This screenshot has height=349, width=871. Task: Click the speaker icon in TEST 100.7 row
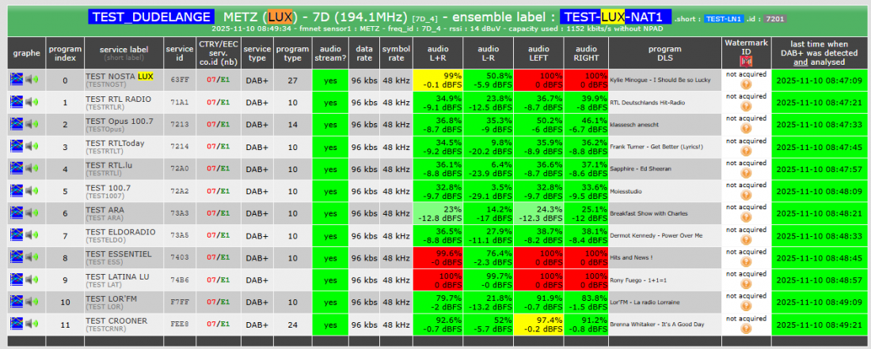[33, 190]
